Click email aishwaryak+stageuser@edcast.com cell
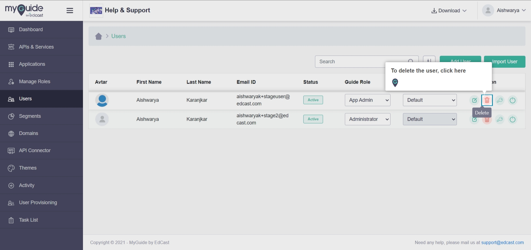 263,100
